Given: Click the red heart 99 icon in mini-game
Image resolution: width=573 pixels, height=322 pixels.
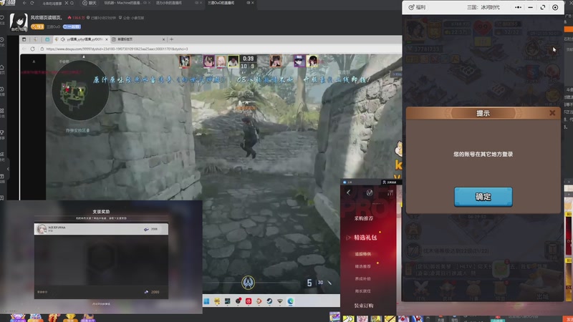Looking at the screenshot, I should (x=482, y=28).
